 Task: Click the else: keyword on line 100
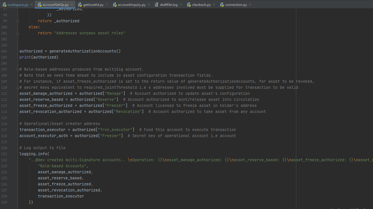tap(34, 27)
